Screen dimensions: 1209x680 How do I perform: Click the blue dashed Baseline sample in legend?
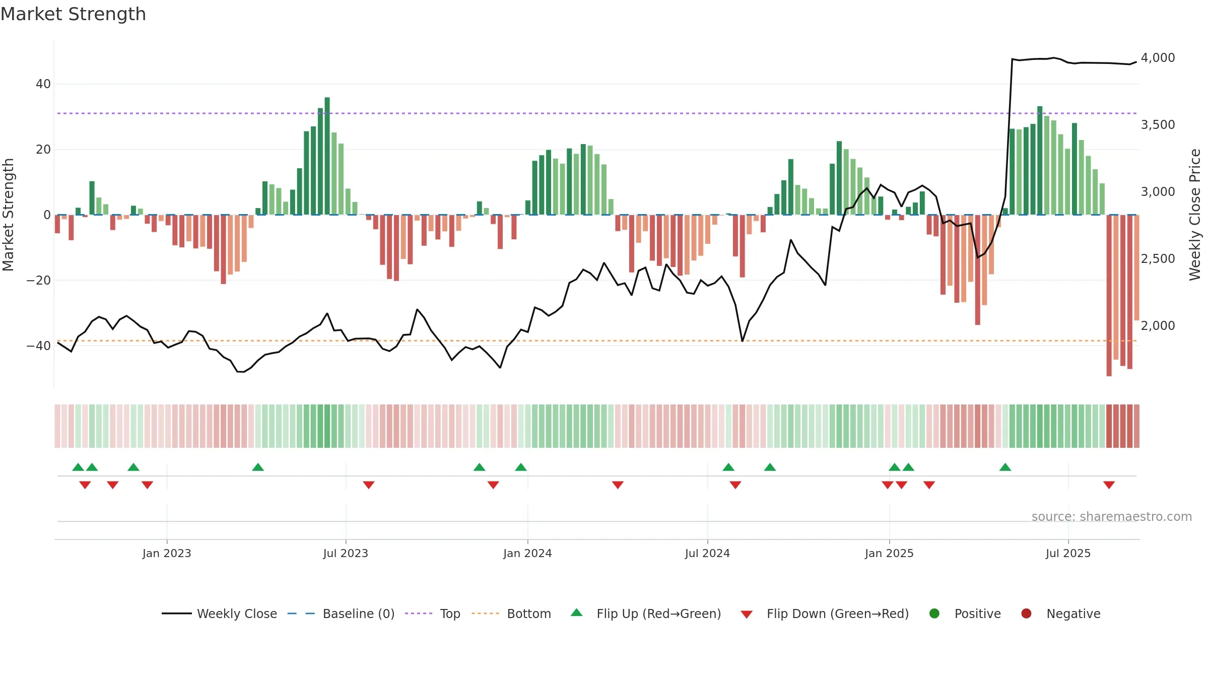(x=301, y=614)
